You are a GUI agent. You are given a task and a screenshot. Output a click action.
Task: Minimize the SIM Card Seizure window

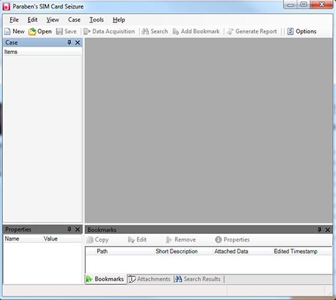pos(291,5)
